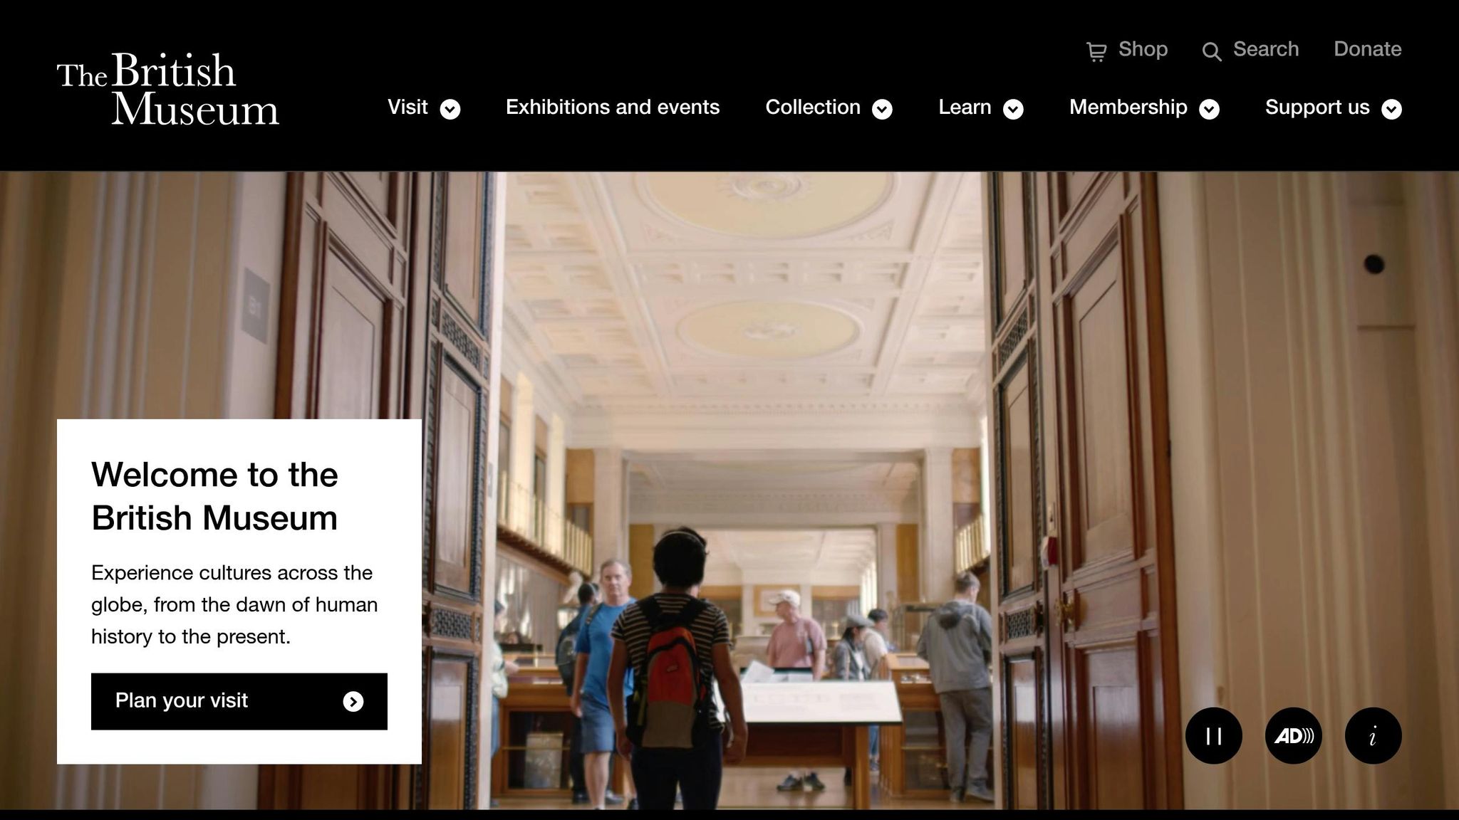Expand the Support us dropdown chevron

pos(1392,109)
